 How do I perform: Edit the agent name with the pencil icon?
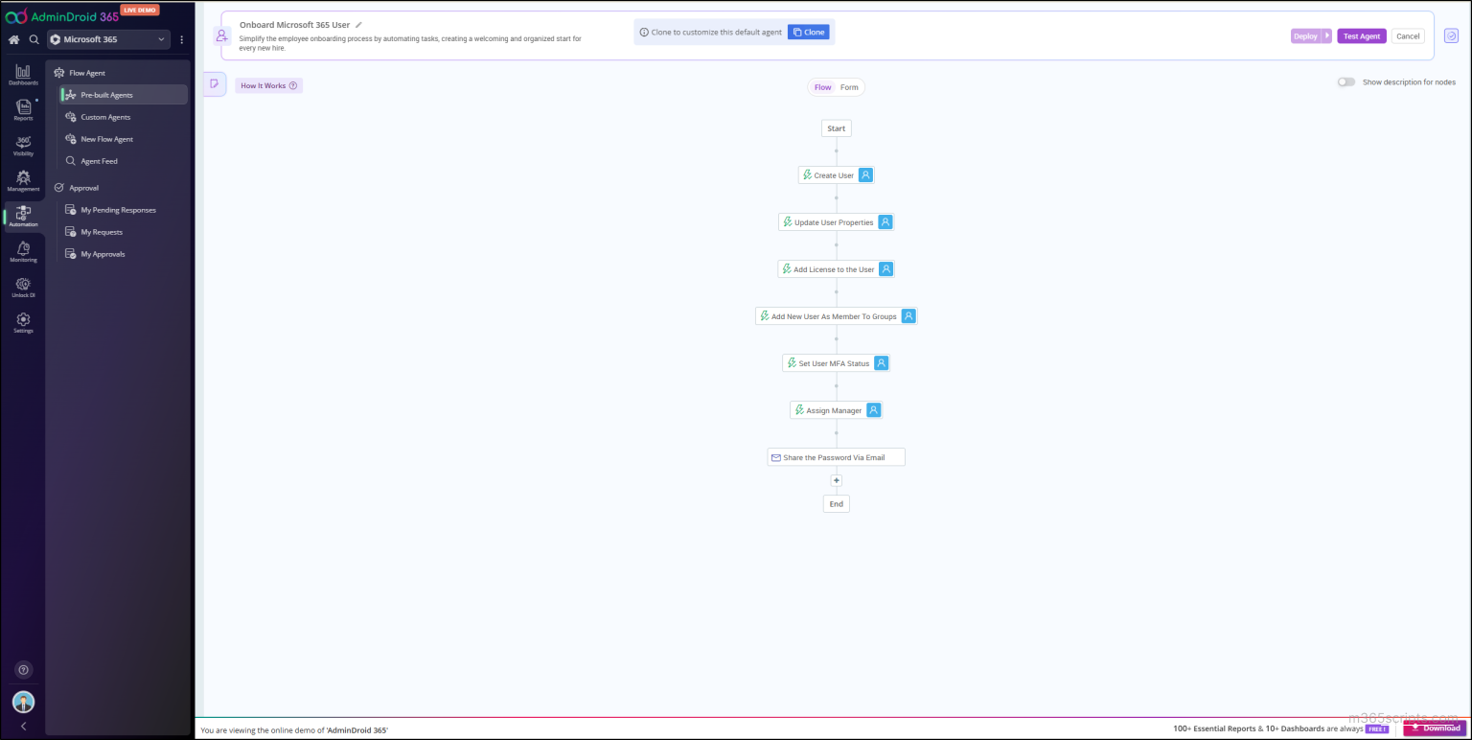(x=358, y=24)
